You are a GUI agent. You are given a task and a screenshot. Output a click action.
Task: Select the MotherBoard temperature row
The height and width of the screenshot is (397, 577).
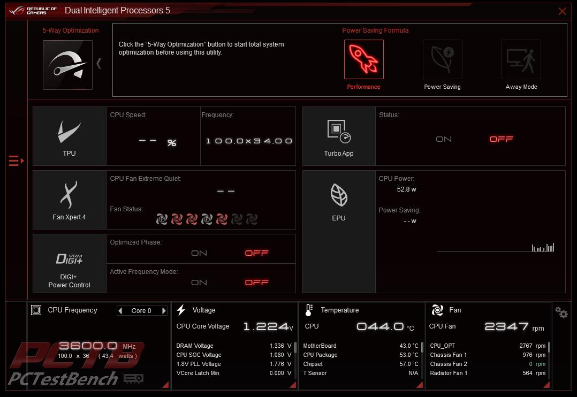(x=361, y=346)
